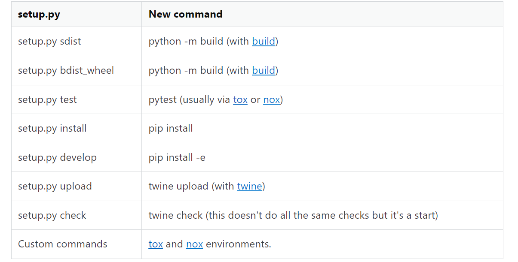Click the tox link in Custom commands row
The height and width of the screenshot is (262, 518).
156,244
